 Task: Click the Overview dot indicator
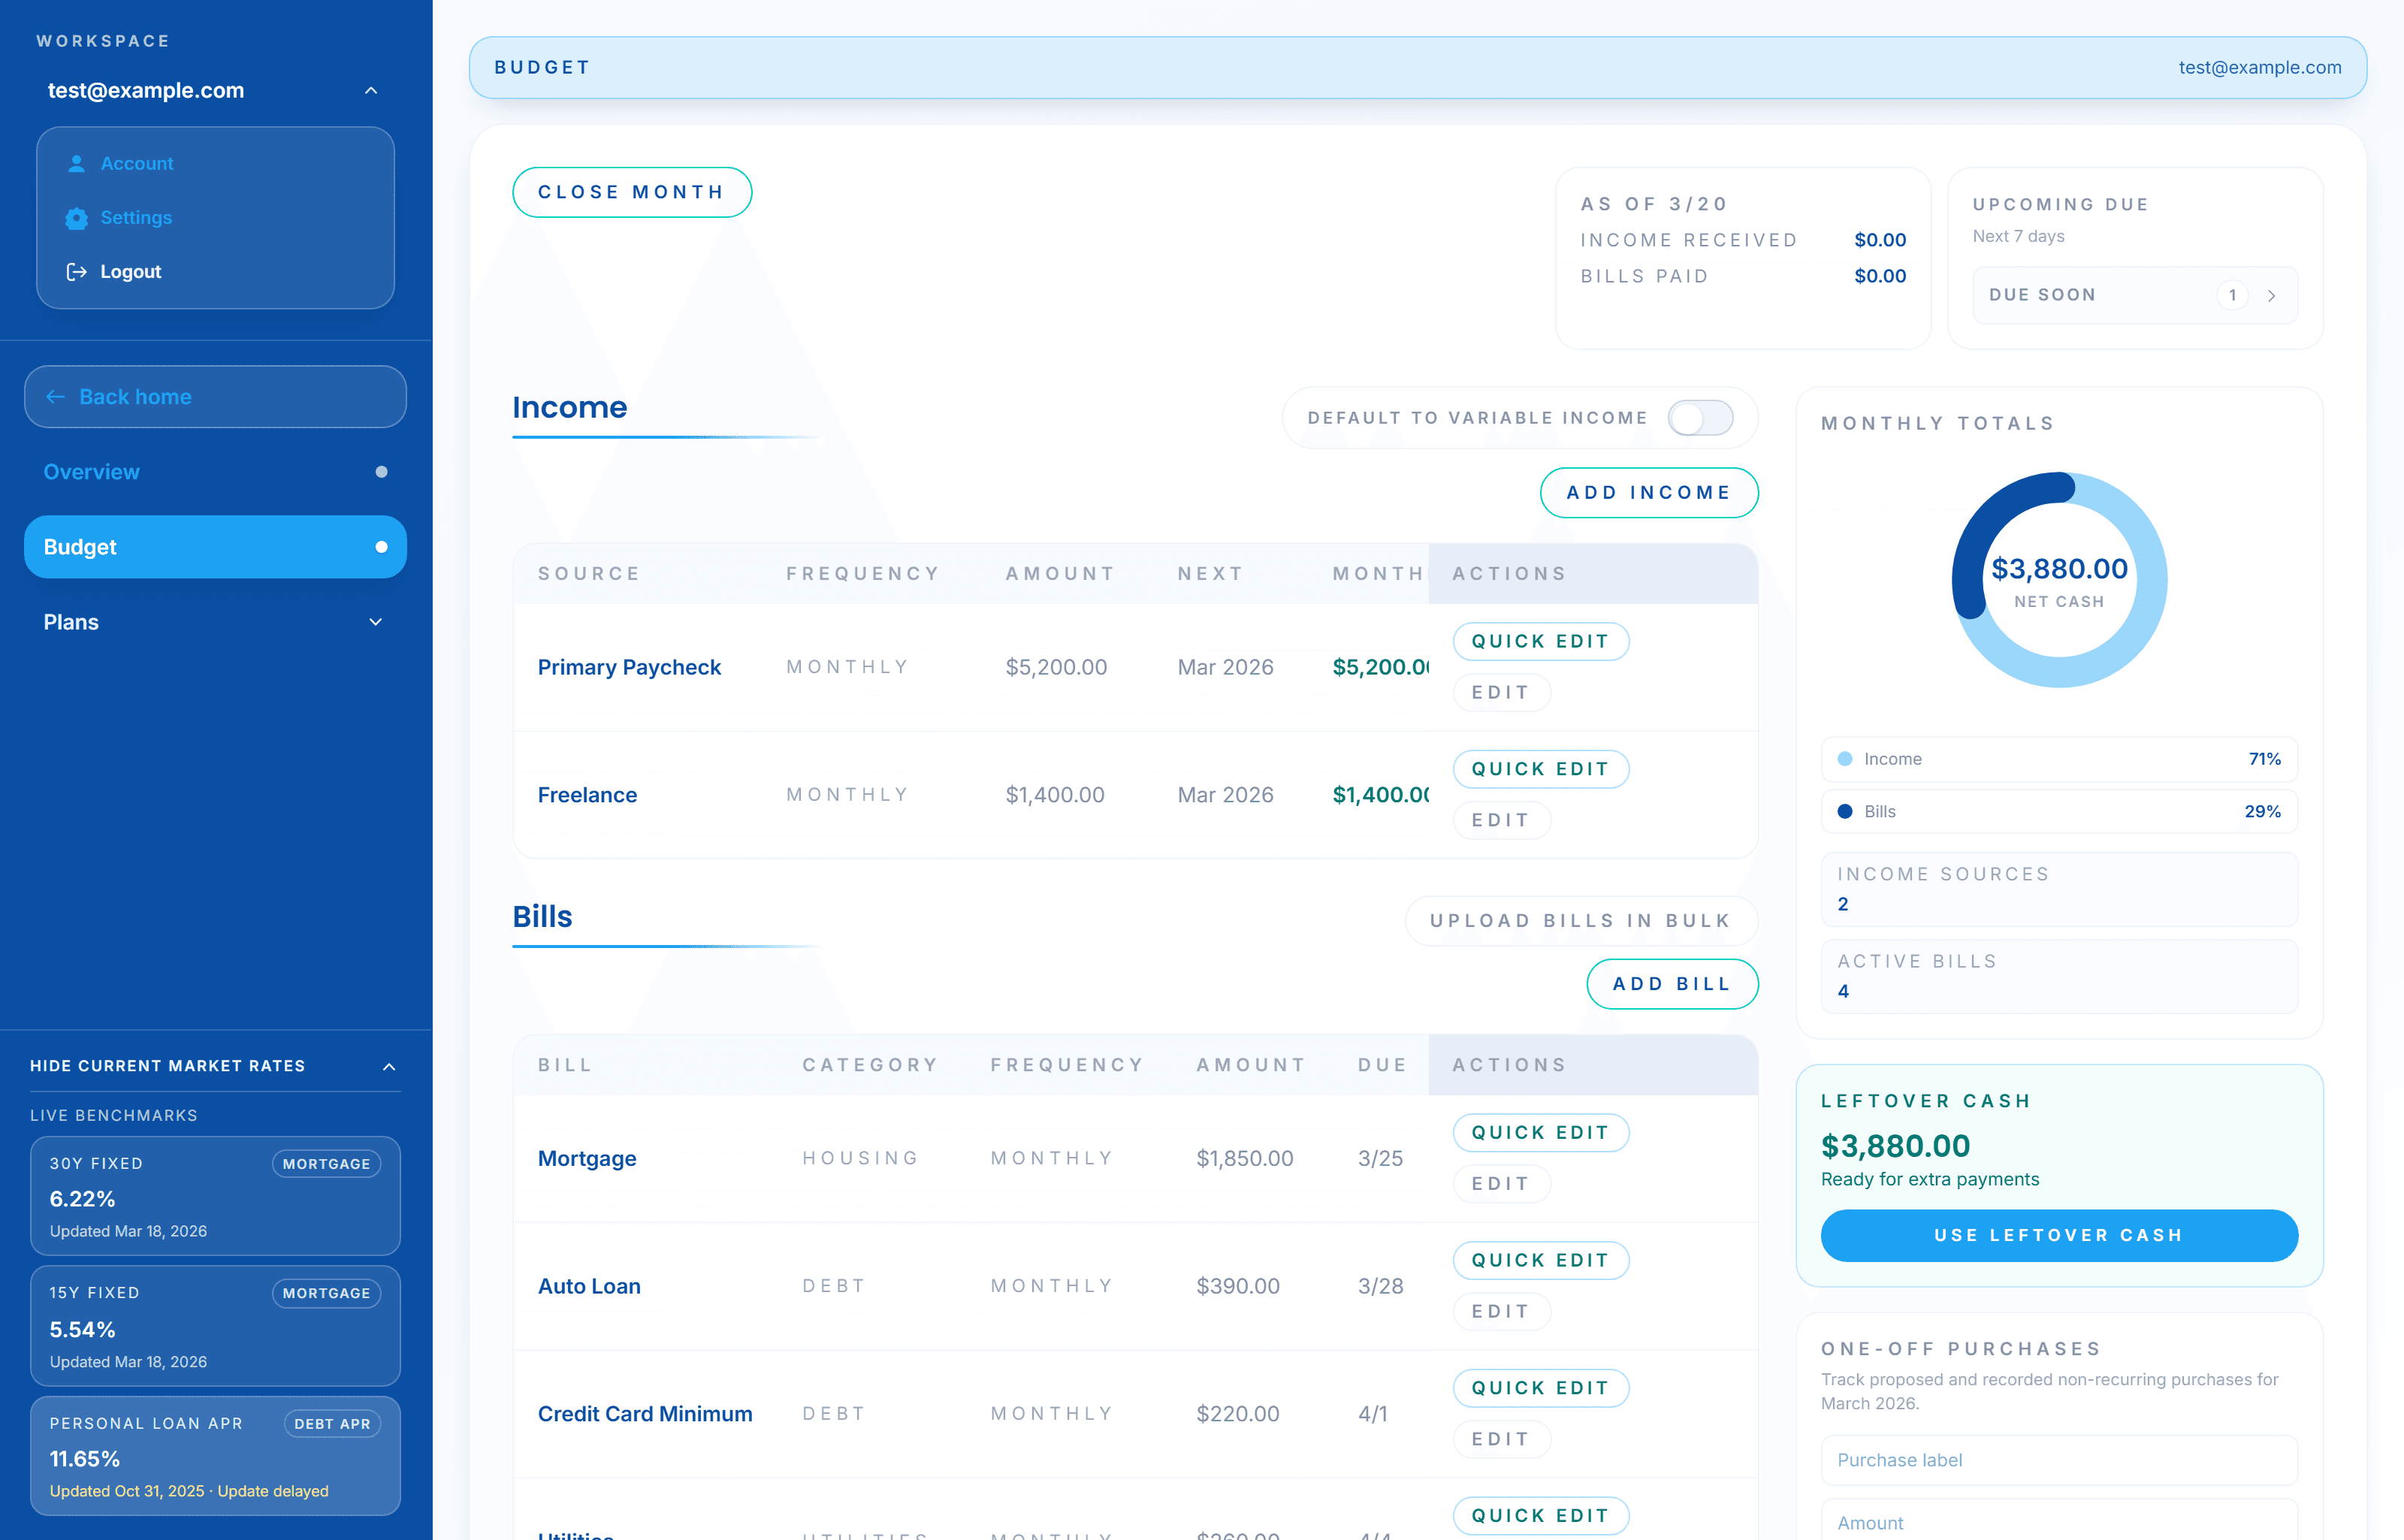point(381,472)
